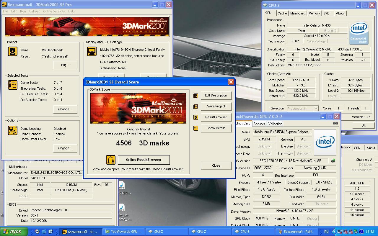Open the Internet Explorer quick launch icon
Screen dimensions: 378x236
pos(44,232)
